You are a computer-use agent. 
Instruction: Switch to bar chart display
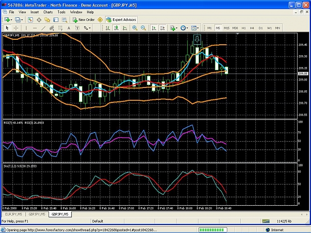click(x=107, y=28)
